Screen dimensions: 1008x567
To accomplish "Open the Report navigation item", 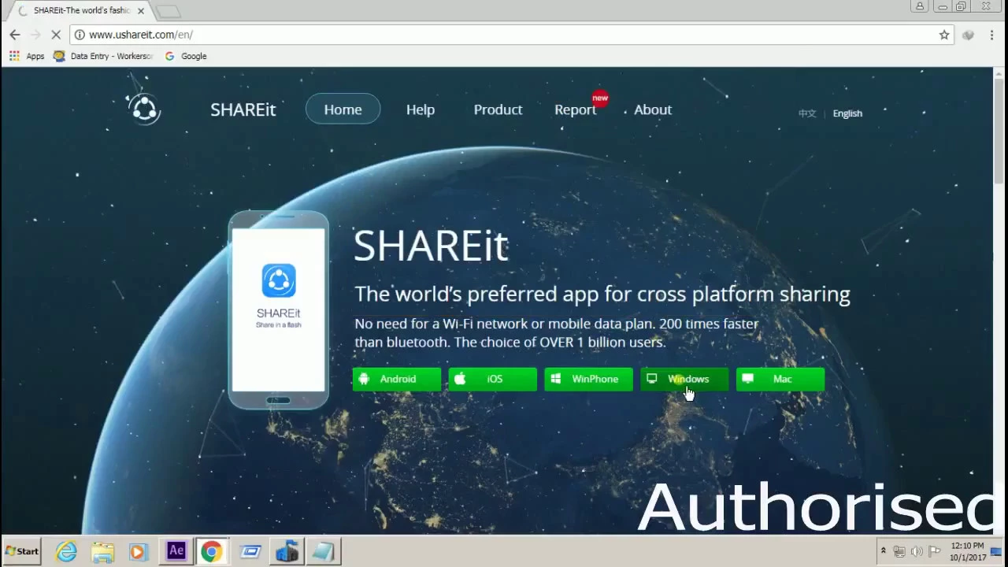I will (x=576, y=109).
